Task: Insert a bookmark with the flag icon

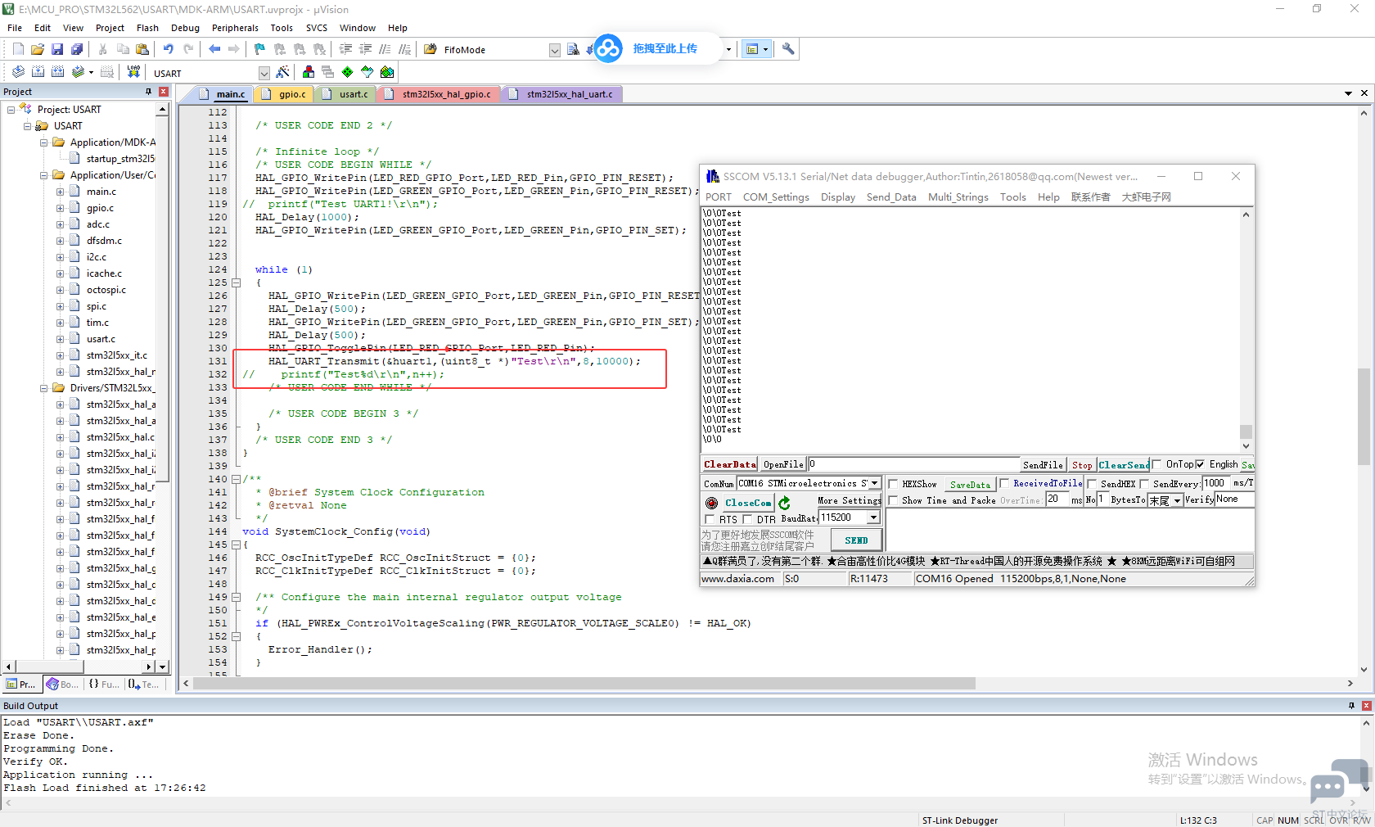Action: tap(259, 49)
